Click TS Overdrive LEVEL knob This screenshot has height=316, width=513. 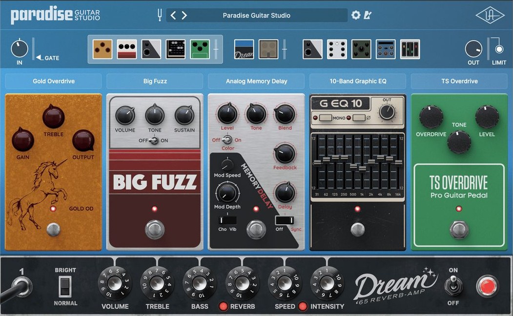coord(487,117)
